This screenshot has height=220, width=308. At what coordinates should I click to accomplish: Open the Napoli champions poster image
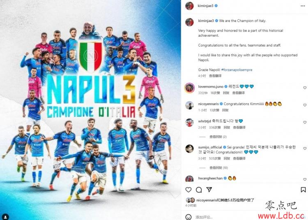90,110
